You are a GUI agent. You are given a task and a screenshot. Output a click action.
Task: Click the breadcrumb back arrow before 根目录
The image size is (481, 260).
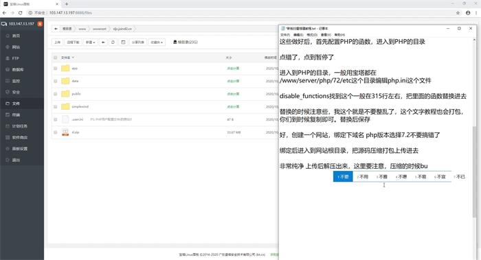point(56,29)
